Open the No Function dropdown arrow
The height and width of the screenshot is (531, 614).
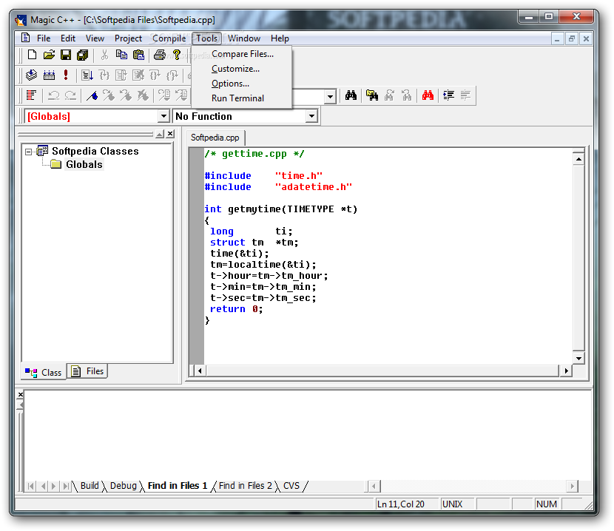(311, 116)
